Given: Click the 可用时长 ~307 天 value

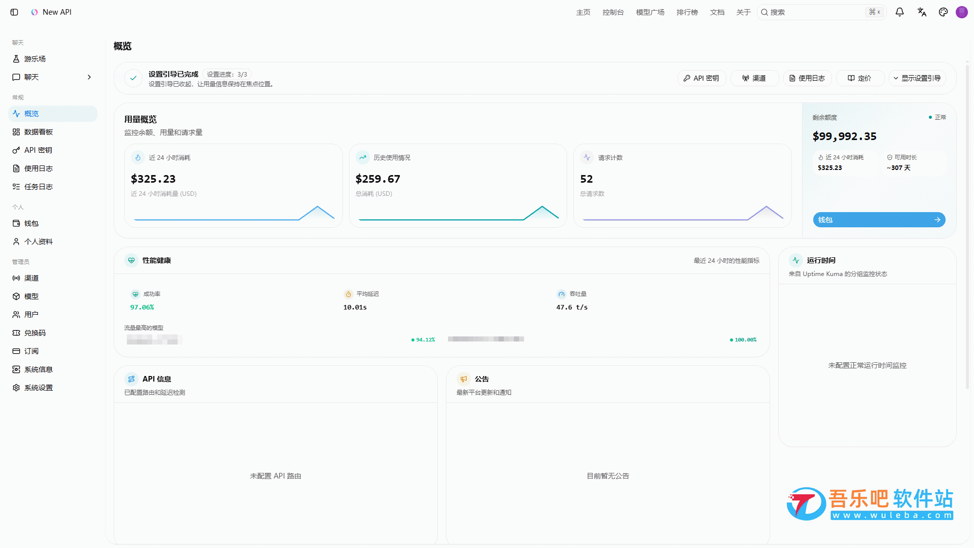Looking at the screenshot, I should point(898,168).
